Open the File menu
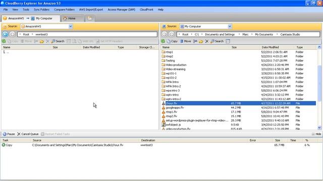The image size is (323, 181). pos(6,10)
